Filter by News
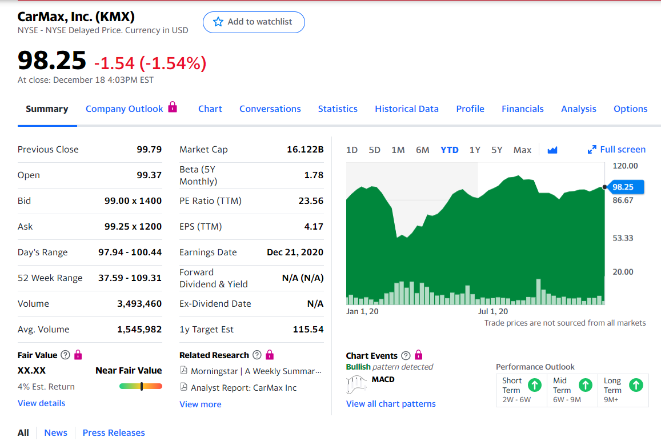This screenshot has height=441, width=661. point(55,432)
